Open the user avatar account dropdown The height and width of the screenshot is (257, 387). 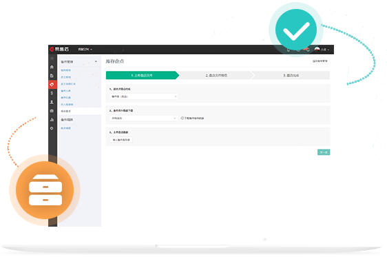tap(322, 50)
